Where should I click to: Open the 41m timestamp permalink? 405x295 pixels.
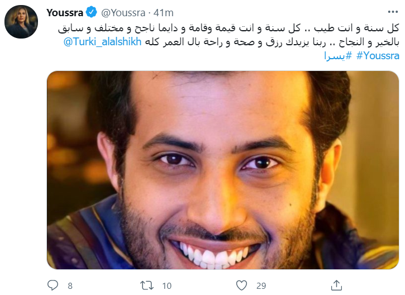tap(163, 13)
